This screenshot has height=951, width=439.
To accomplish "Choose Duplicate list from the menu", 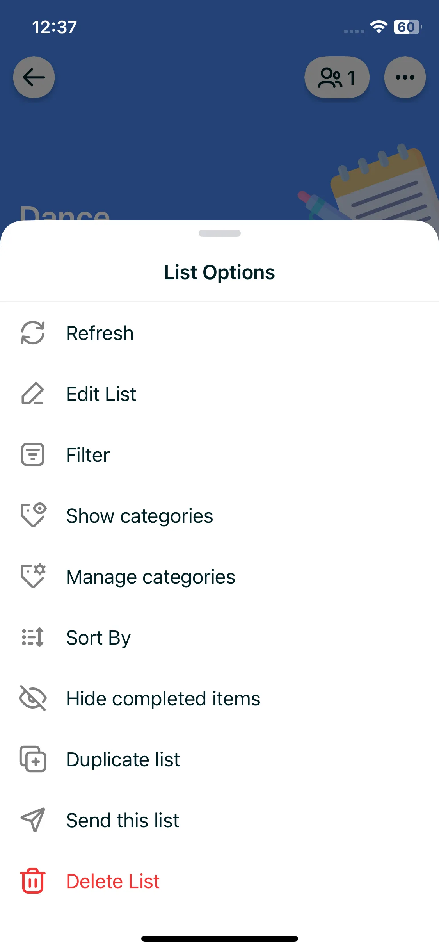I will tap(123, 759).
